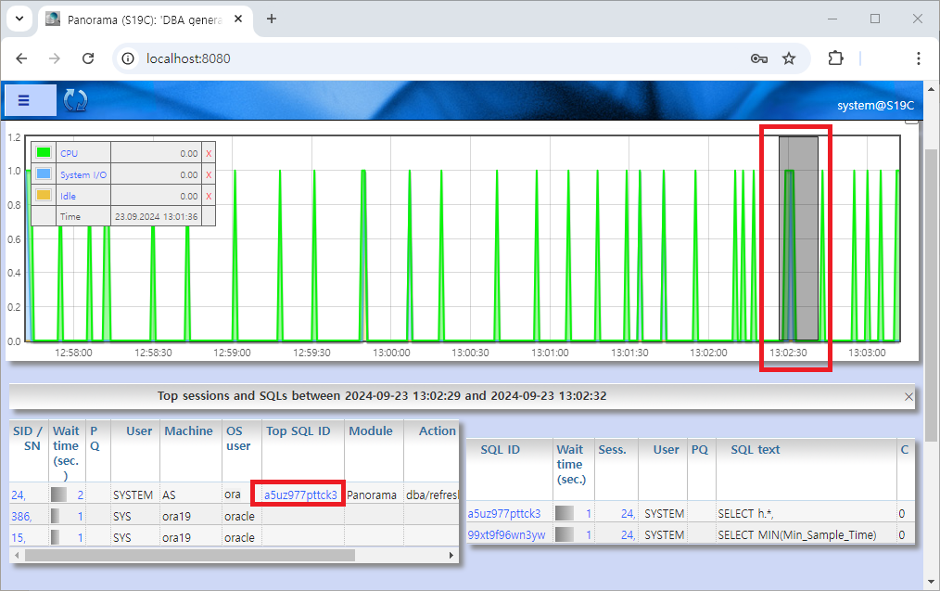Open the tab search dropdown arrow

pos(19,19)
